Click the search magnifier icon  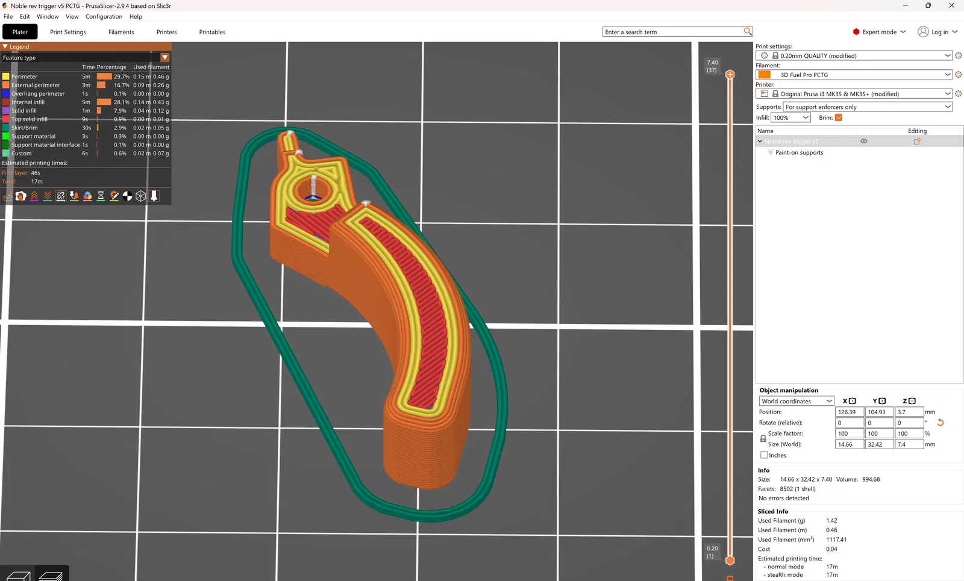coord(748,31)
